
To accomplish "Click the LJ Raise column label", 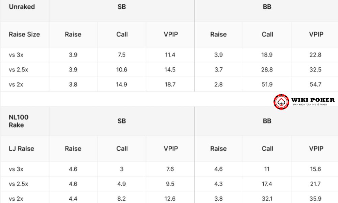I will 21,149.
